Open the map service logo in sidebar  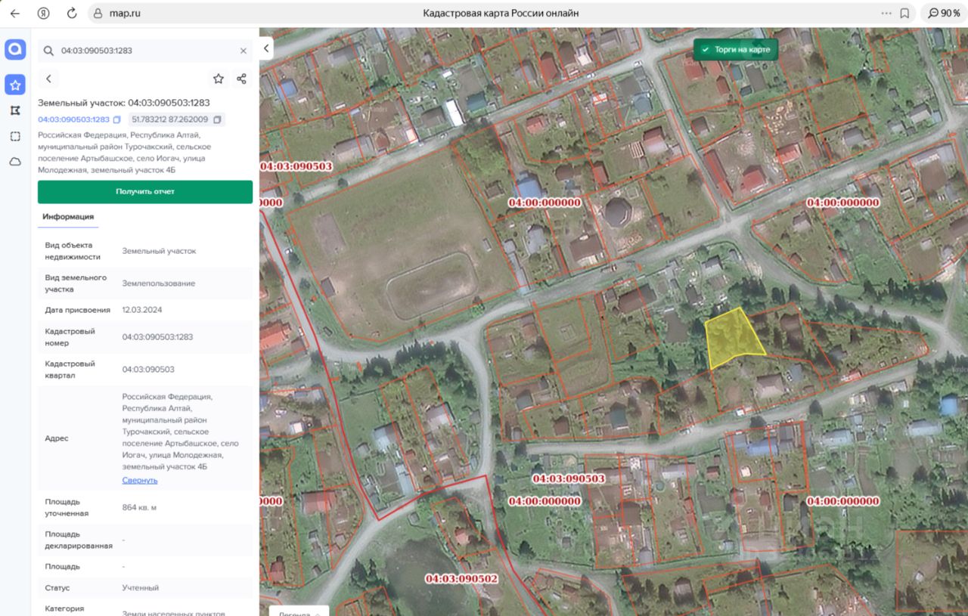[15, 50]
